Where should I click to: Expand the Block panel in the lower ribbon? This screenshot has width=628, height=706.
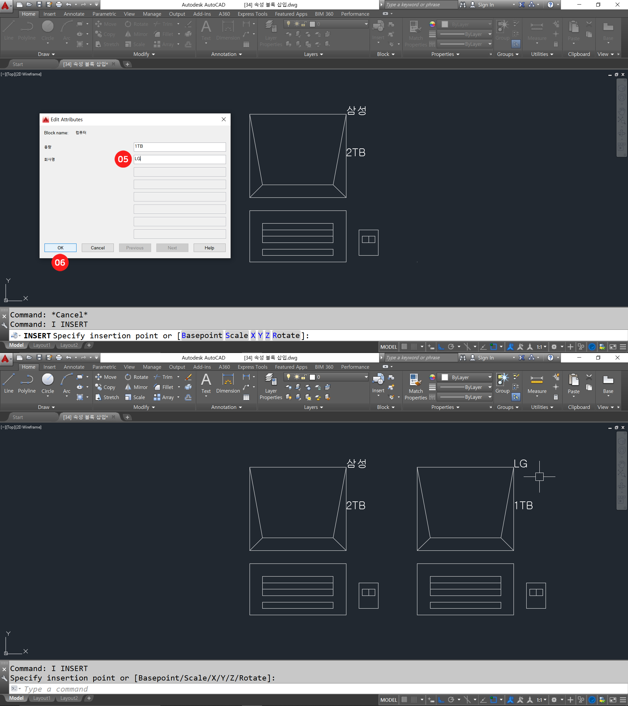[x=386, y=407]
